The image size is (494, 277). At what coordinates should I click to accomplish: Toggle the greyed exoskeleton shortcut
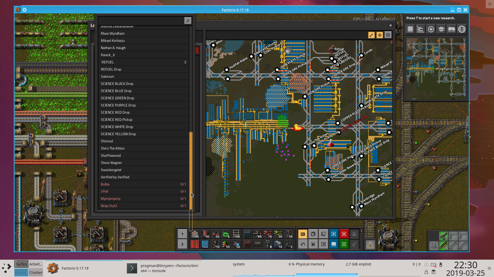point(354,244)
